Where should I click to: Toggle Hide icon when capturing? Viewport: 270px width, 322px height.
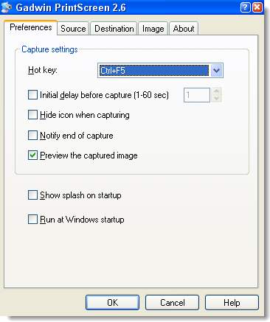pos(32,115)
